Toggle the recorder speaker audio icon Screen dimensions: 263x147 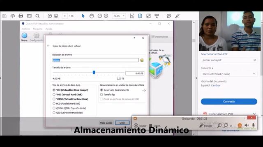point(247,125)
